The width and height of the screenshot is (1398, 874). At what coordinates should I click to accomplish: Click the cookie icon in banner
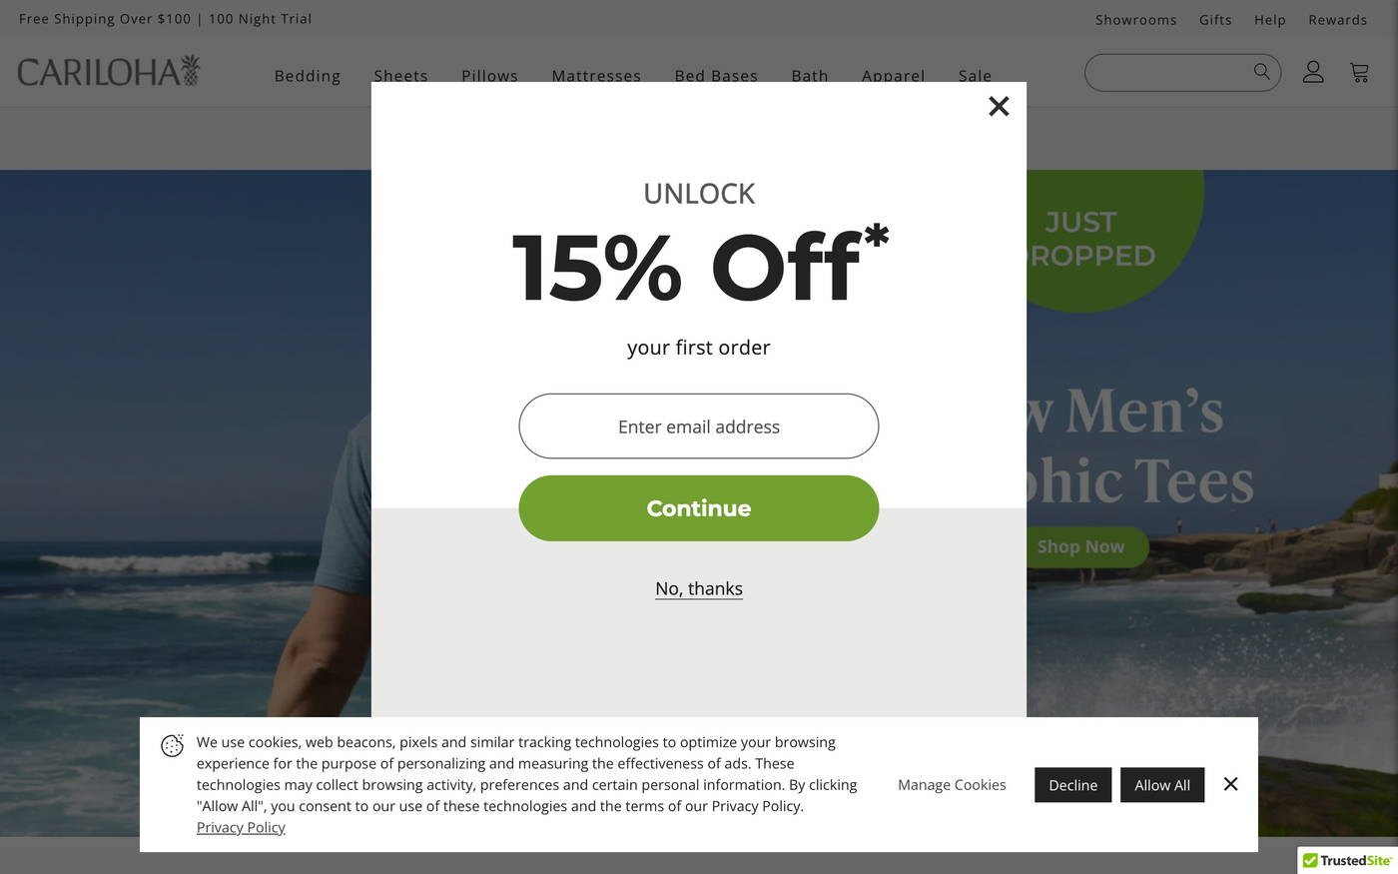pos(172,746)
